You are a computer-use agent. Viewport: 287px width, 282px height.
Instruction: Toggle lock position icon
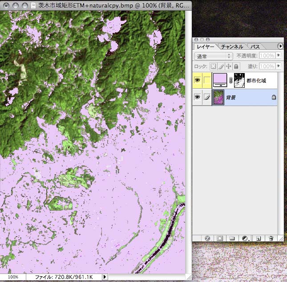coord(229,66)
